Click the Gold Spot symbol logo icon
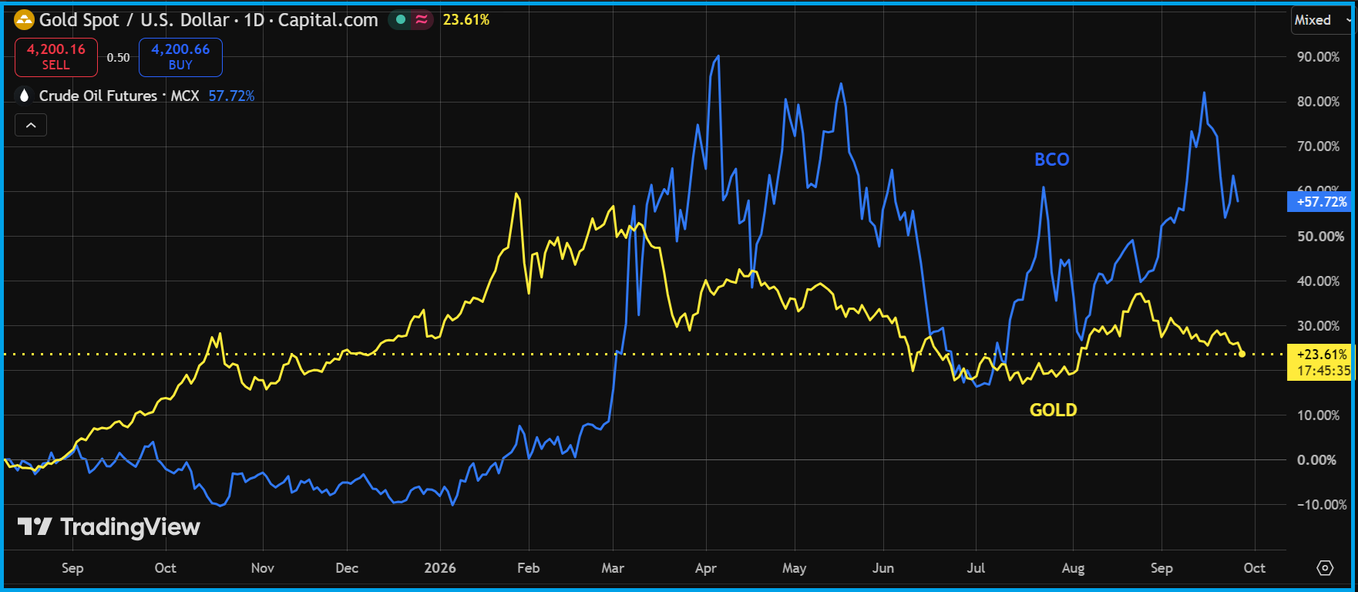Viewport: 1358px width, 592px height. [x=25, y=19]
